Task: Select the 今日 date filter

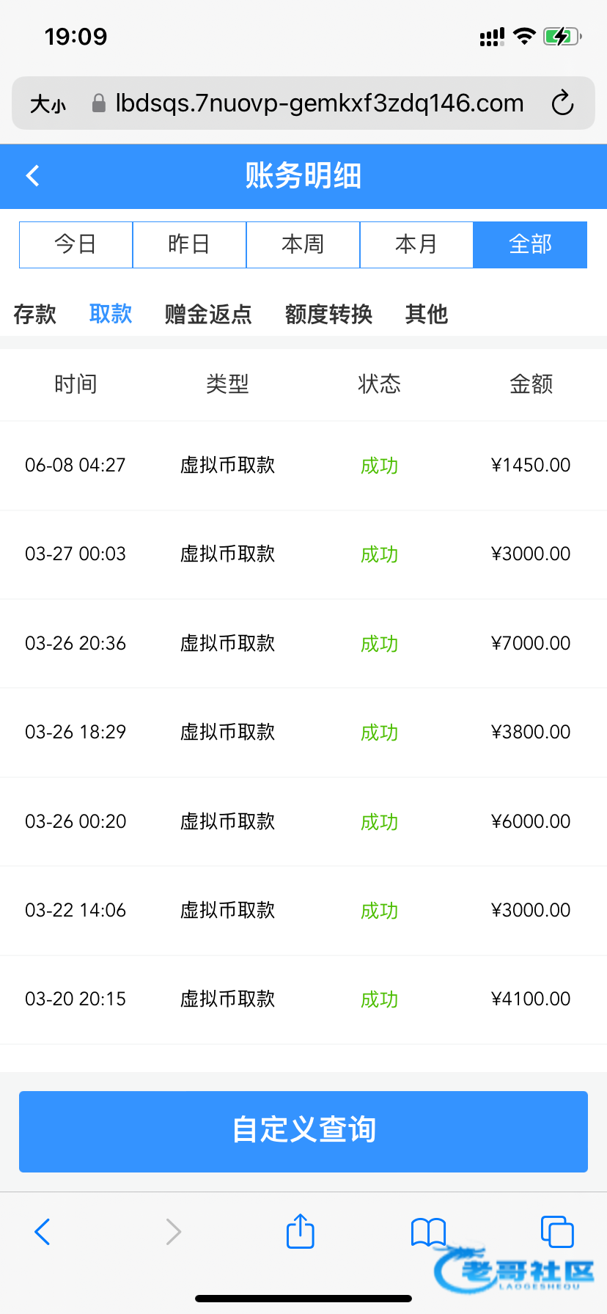Action: 76,244
